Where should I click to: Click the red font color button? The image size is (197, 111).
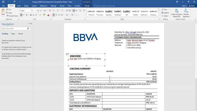point(48,15)
